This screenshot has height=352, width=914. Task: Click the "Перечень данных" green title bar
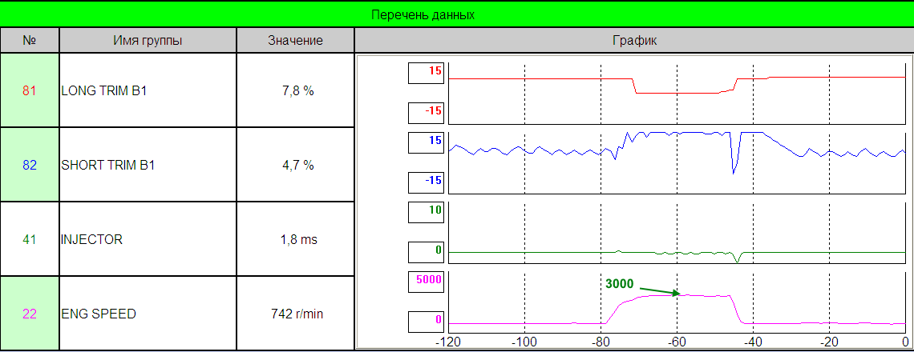(x=457, y=14)
